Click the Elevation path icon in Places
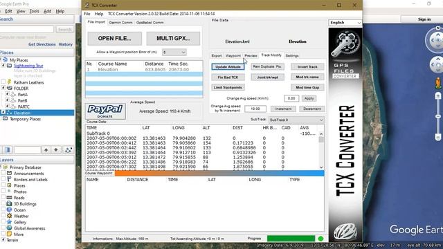 pos(9,113)
